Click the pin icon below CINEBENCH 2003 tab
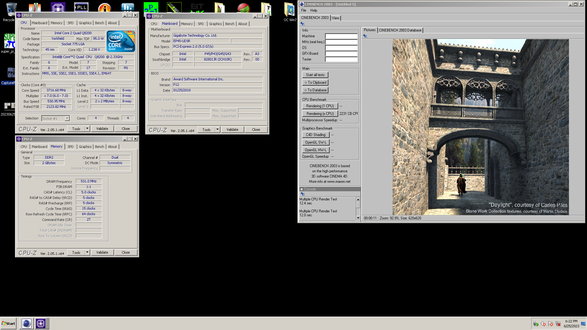587x330 pixels. coord(302,24)
